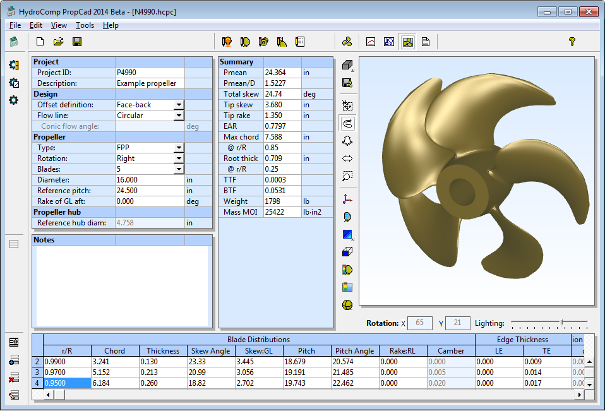The height and width of the screenshot is (411, 605).
Task: Toggle the blue wireframe cube display mode
Action: pos(347,252)
